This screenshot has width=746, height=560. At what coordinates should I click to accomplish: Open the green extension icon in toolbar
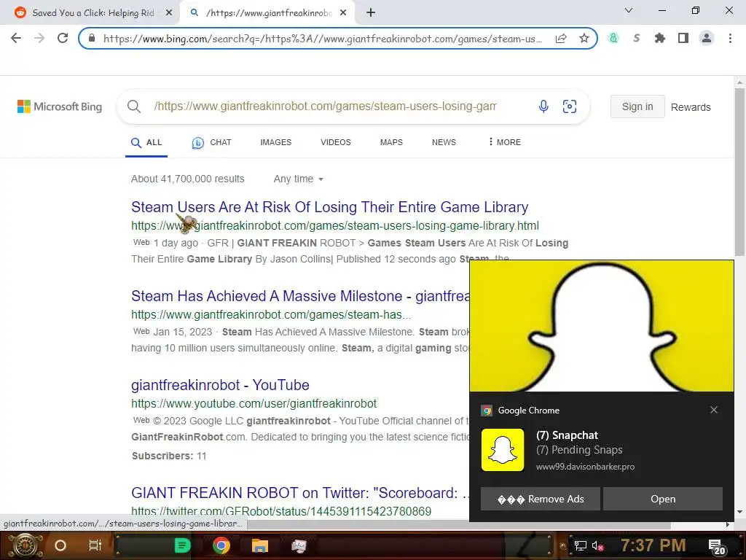pyautogui.click(x=613, y=38)
